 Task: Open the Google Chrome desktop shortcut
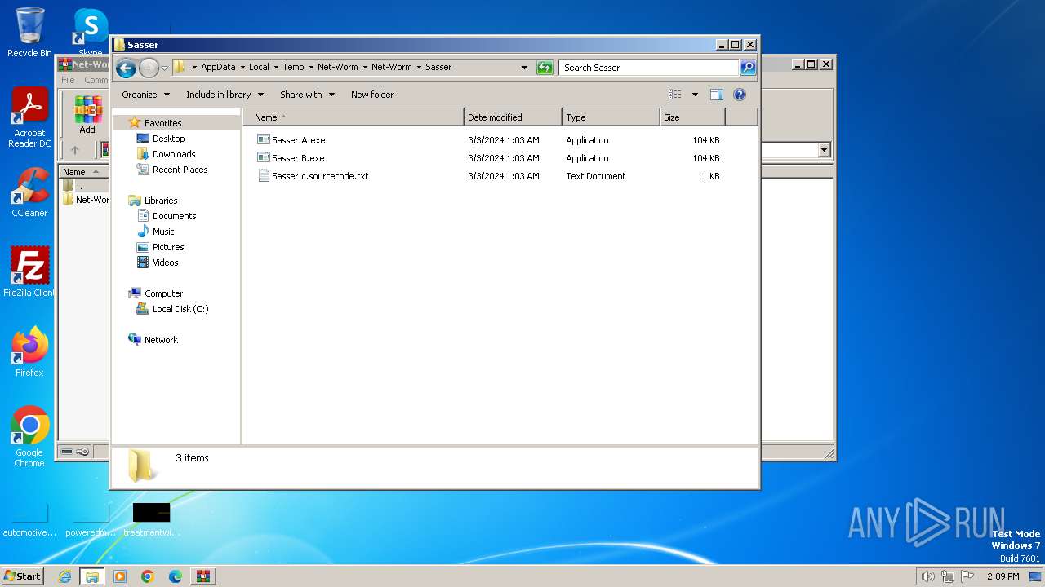(x=29, y=436)
